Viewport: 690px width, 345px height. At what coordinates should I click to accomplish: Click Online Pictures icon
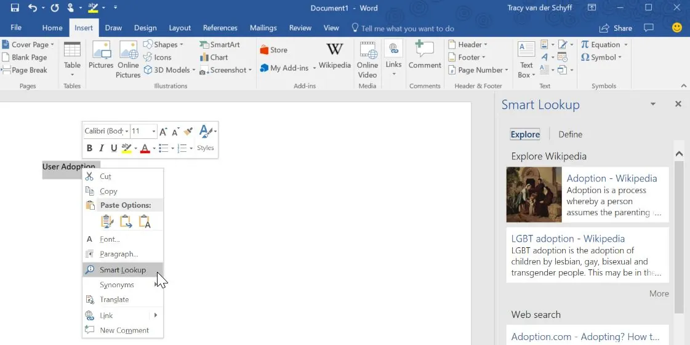point(128,60)
